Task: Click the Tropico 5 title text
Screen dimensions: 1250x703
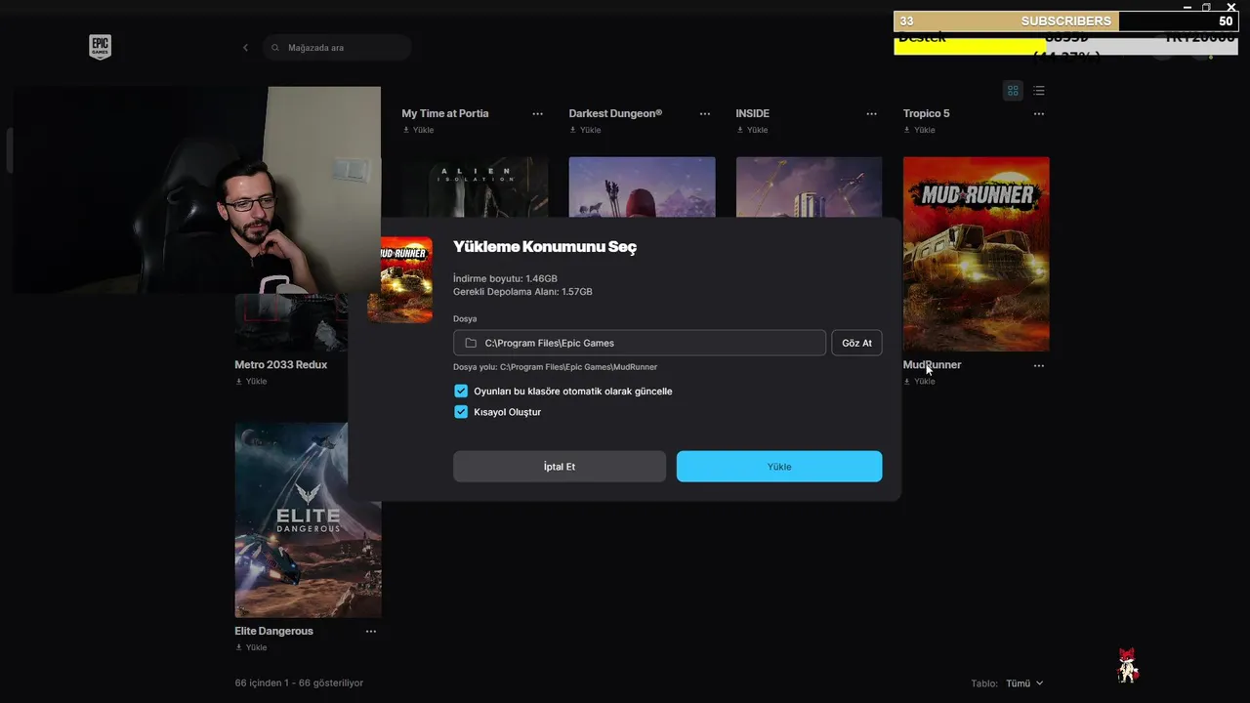Action: coord(926,114)
